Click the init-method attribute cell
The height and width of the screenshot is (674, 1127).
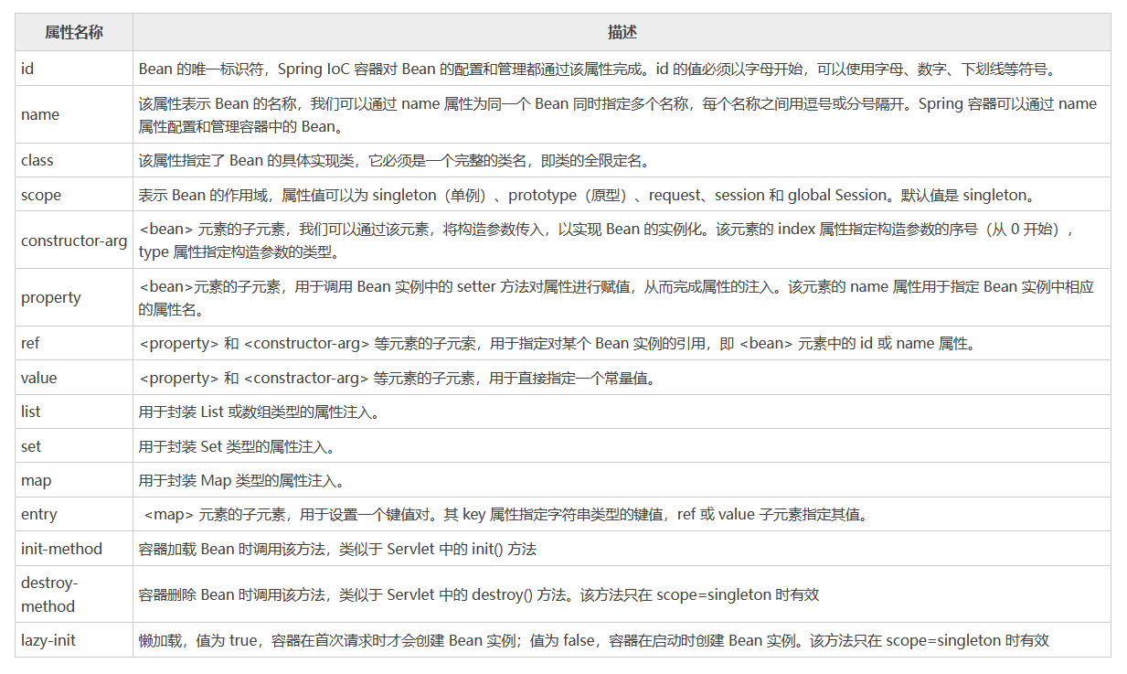click(61, 549)
